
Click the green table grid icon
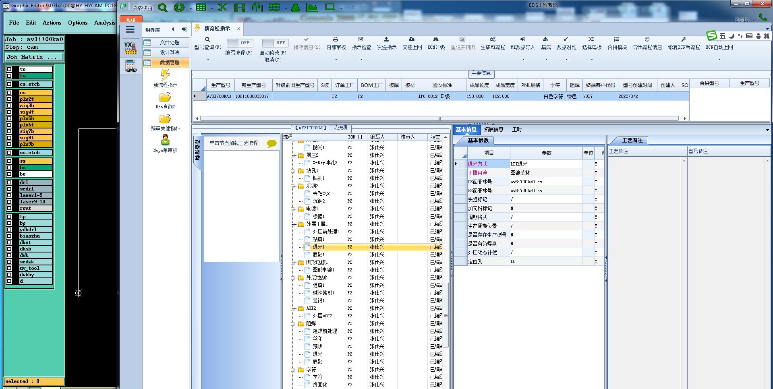tap(201, 7)
